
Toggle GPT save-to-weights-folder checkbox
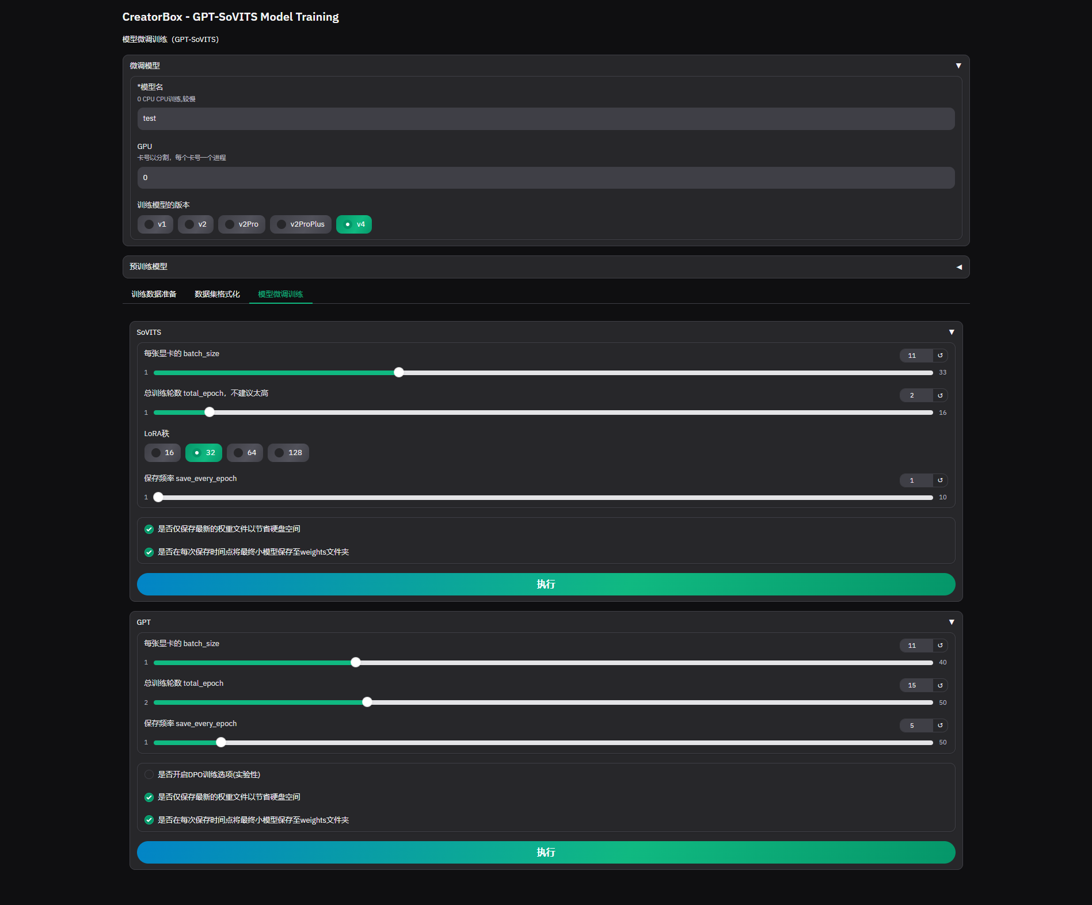point(149,820)
